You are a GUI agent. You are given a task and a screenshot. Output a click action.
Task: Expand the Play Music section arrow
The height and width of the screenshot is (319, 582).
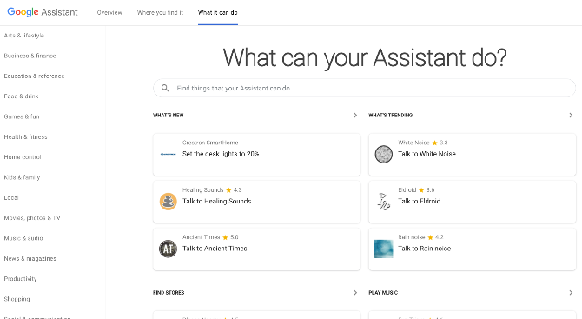571,293
